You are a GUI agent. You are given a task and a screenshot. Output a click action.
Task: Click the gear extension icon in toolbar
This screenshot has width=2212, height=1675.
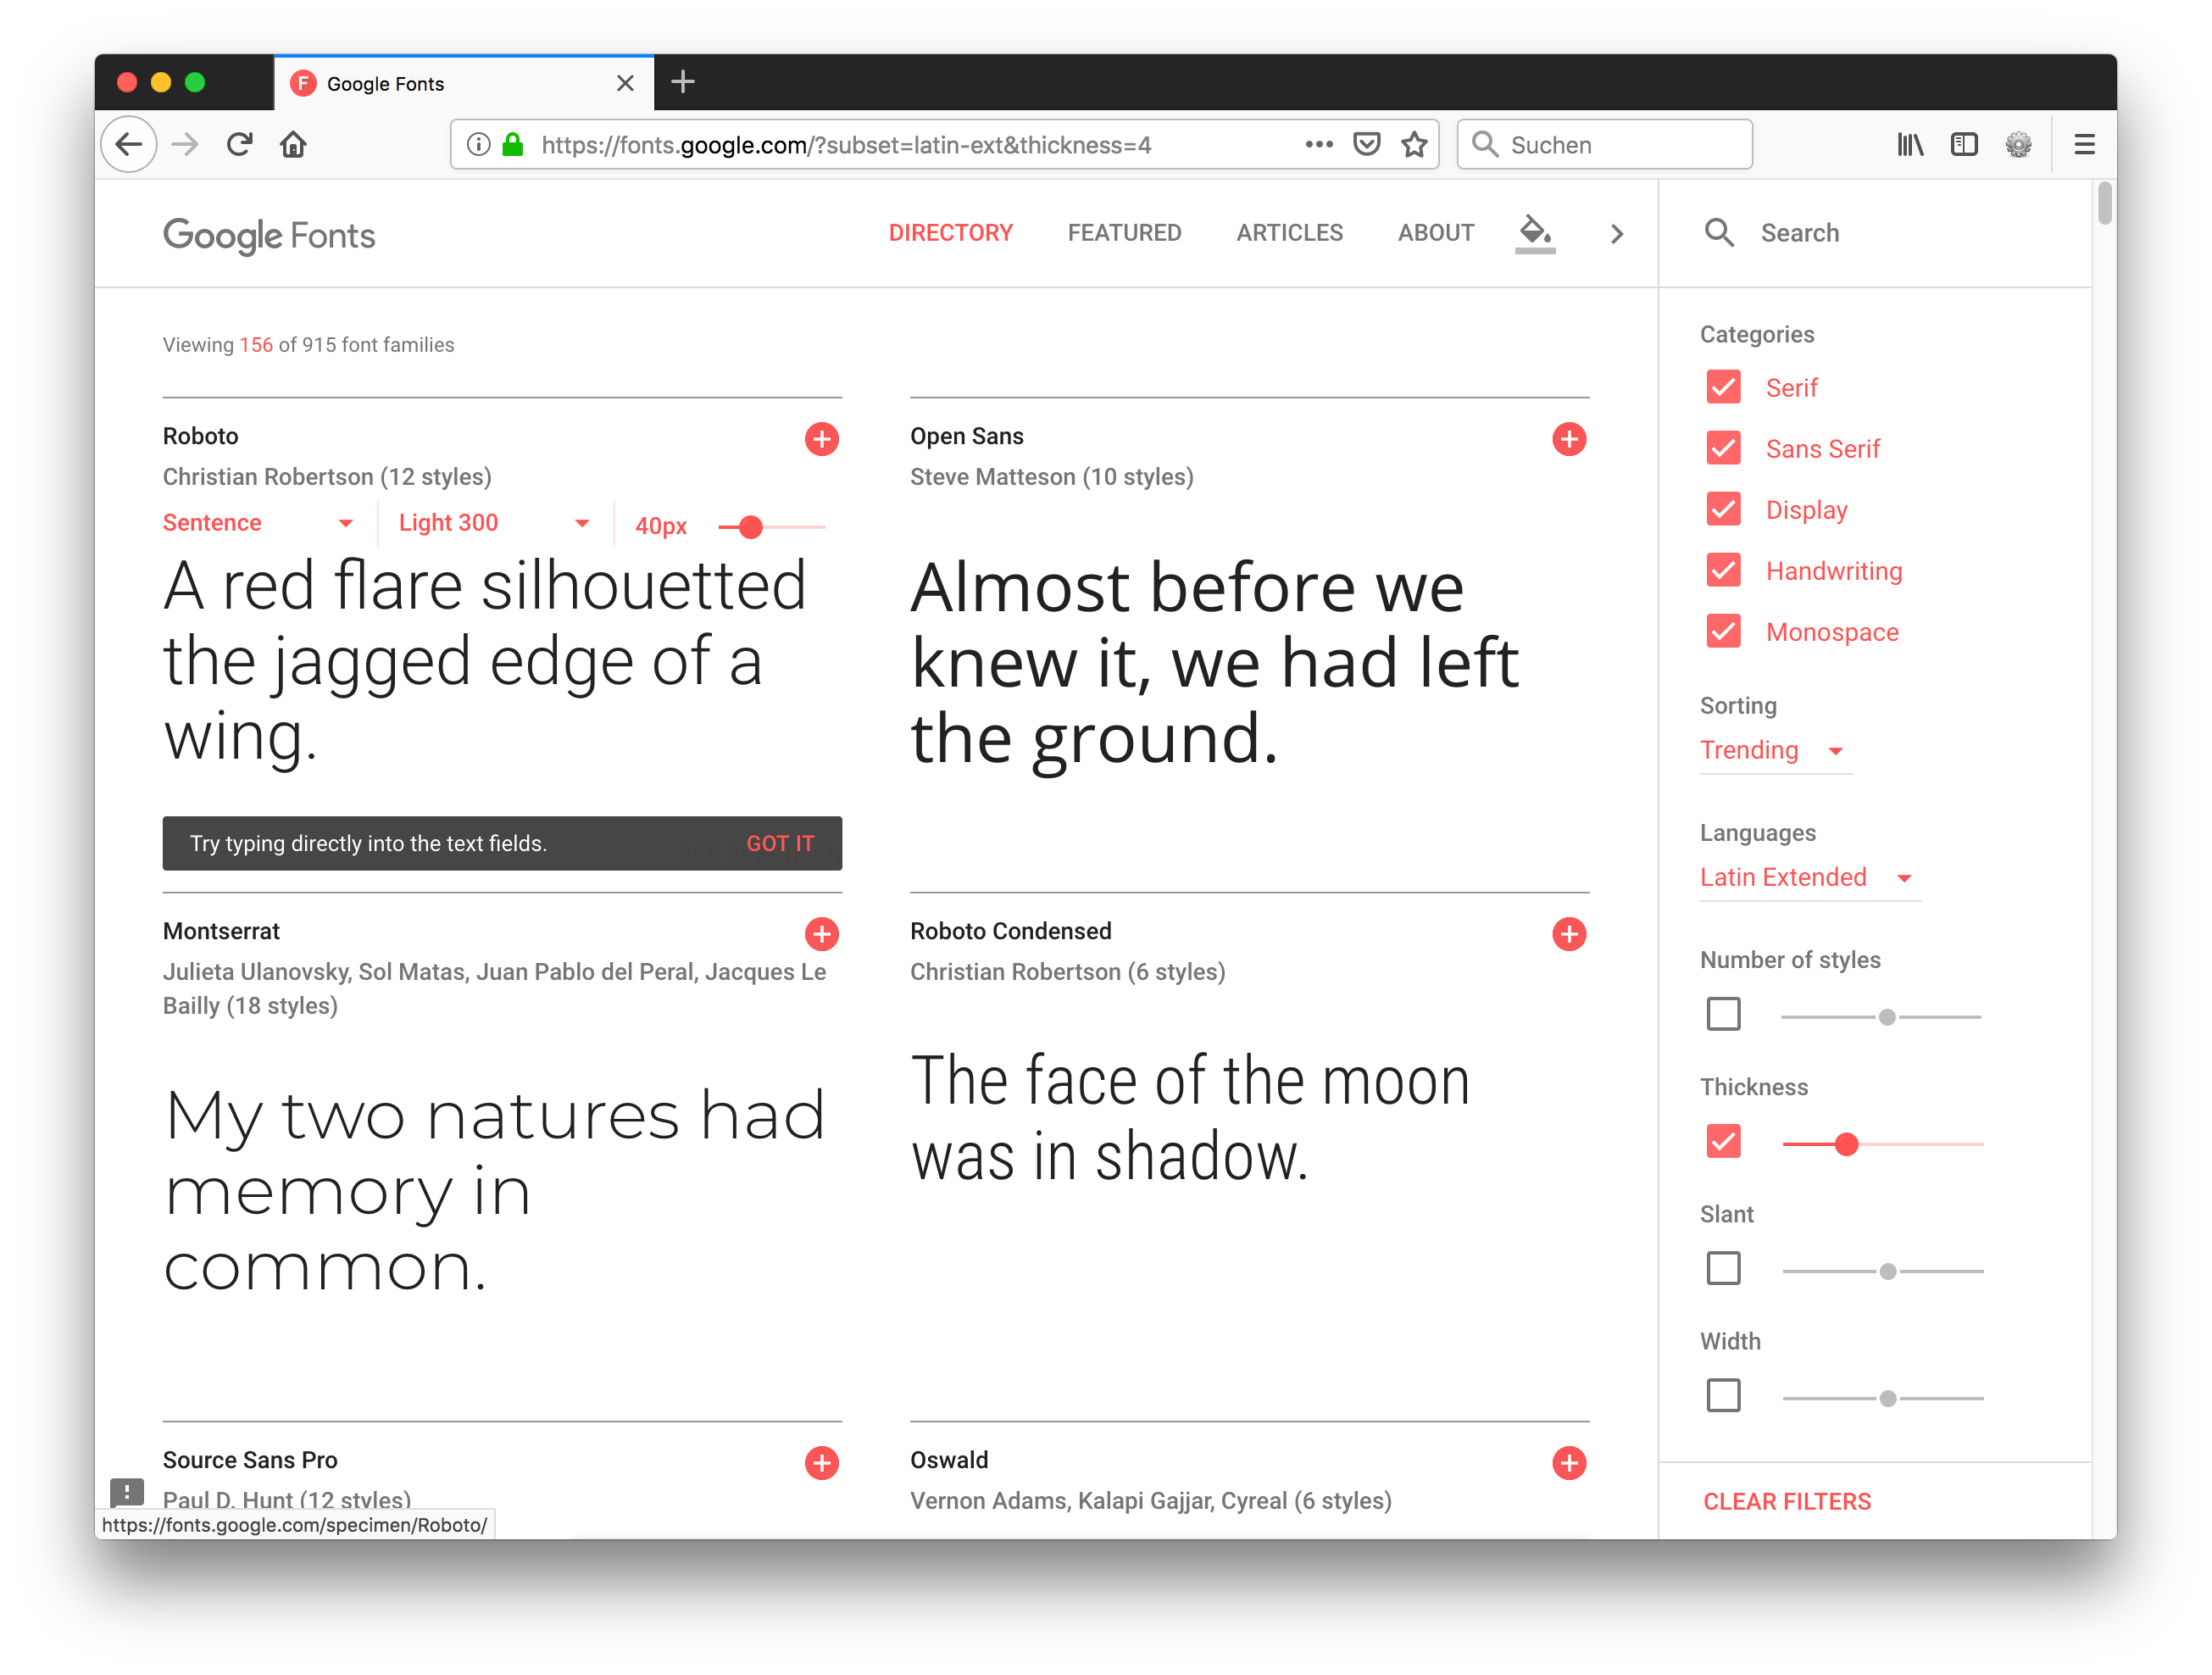coord(2017,145)
